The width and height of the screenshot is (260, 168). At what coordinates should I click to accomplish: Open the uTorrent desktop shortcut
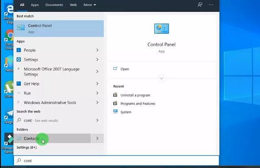click(x=9, y=89)
